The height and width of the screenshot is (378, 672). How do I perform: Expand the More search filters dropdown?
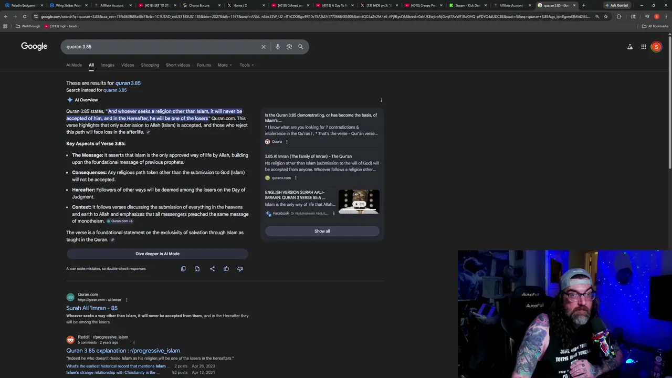(x=225, y=65)
